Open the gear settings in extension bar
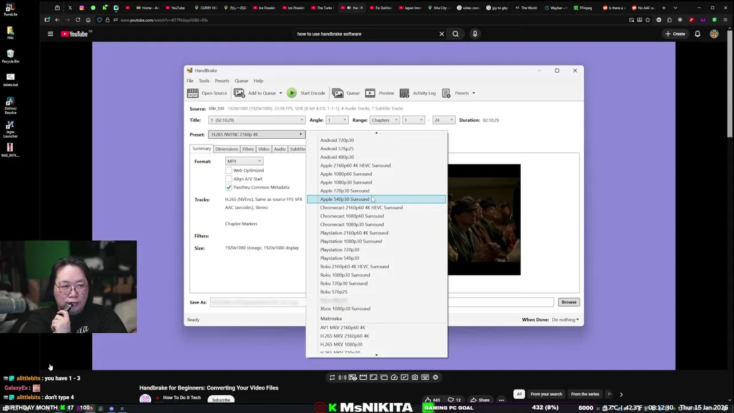This screenshot has height=413, width=734. pos(435,377)
